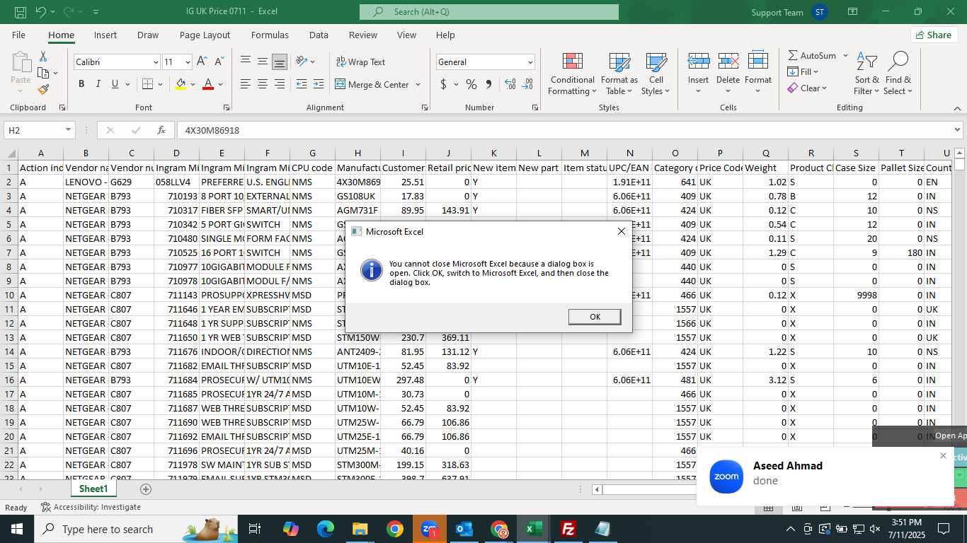Add a new sheet with plus icon
The height and width of the screenshot is (543, 967).
coord(146,489)
